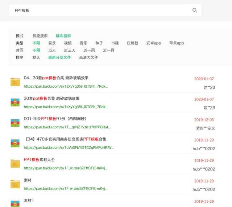Choose 不限 in the 时间 row
The width and height of the screenshot is (232, 207).
click(x=36, y=50)
